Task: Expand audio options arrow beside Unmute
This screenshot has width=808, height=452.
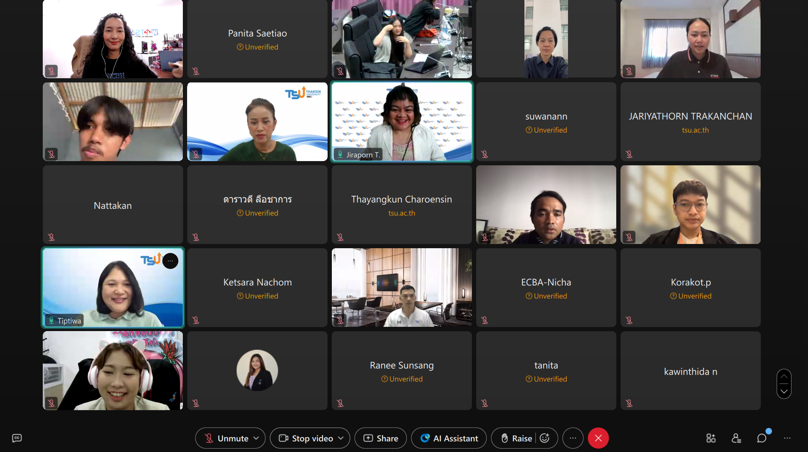Action: click(x=256, y=438)
